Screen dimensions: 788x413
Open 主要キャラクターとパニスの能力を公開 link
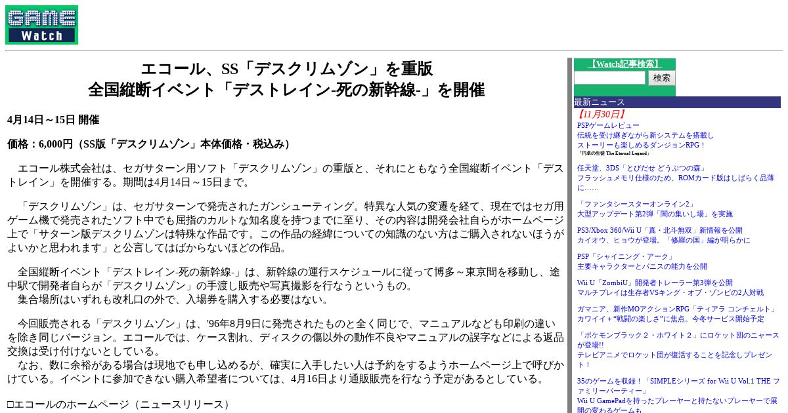[x=642, y=266]
